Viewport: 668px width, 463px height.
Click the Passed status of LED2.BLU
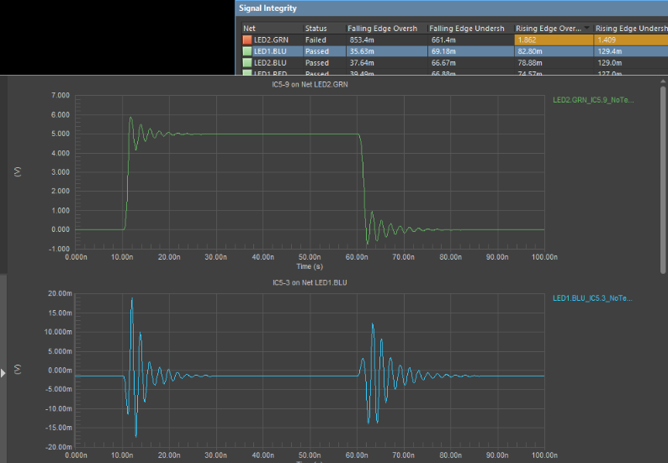(x=317, y=63)
